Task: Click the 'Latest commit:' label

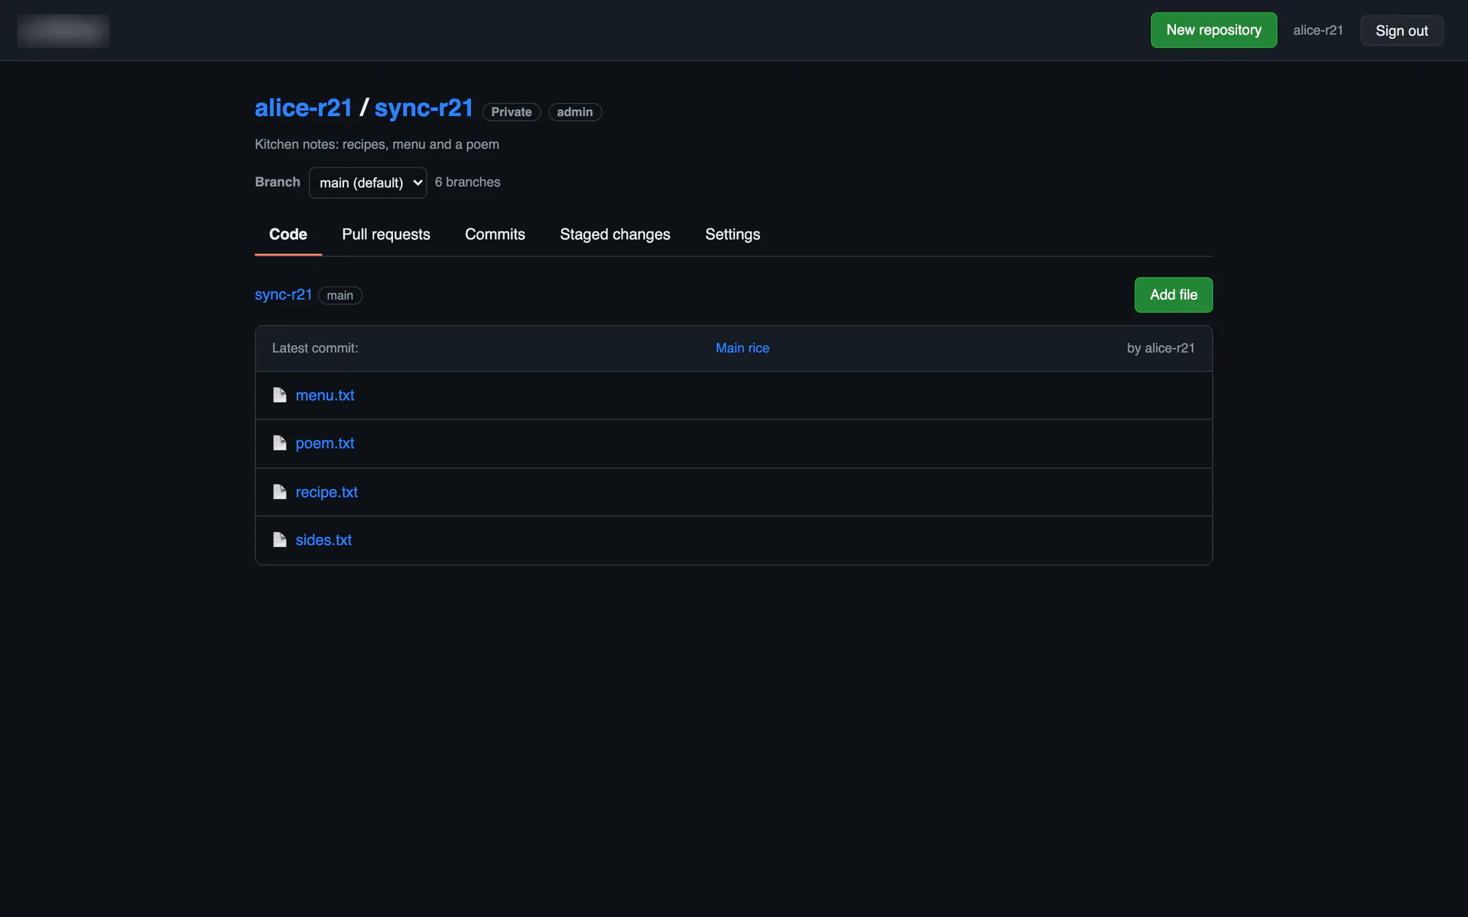Action: click(315, 348)
